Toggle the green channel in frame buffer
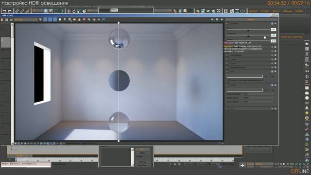 tap(50, 19)
